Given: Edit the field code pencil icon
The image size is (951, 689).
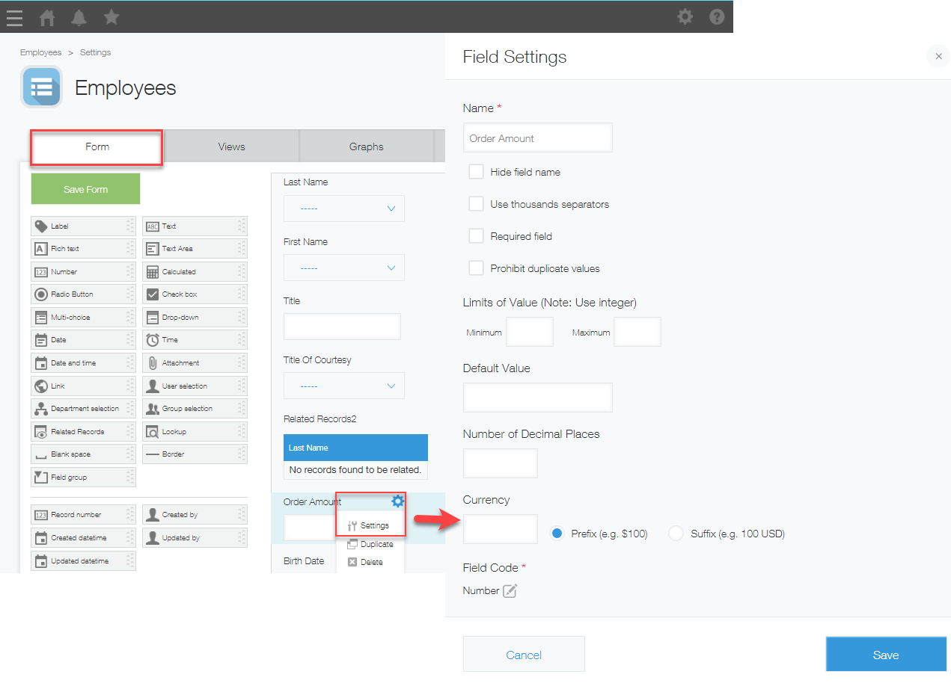Looking at the screenshot, I should pyautogui.click(x=510, y=591).
